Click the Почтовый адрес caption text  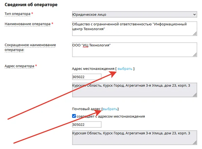[86, 109]
